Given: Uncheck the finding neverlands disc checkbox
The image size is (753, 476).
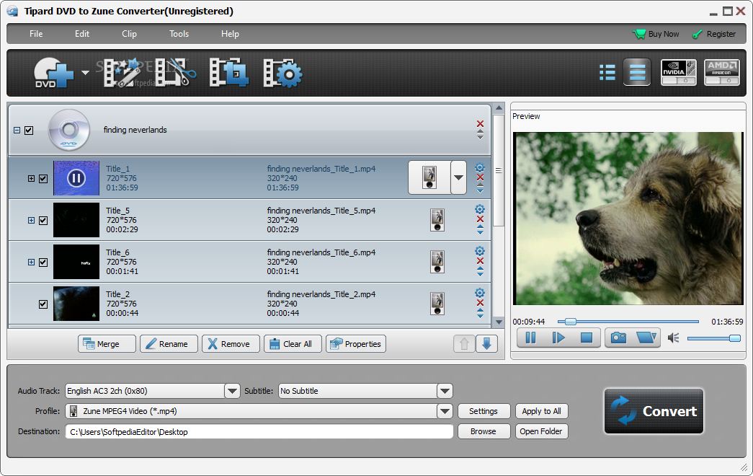Looking at the screenshot, I should (29, 131).
